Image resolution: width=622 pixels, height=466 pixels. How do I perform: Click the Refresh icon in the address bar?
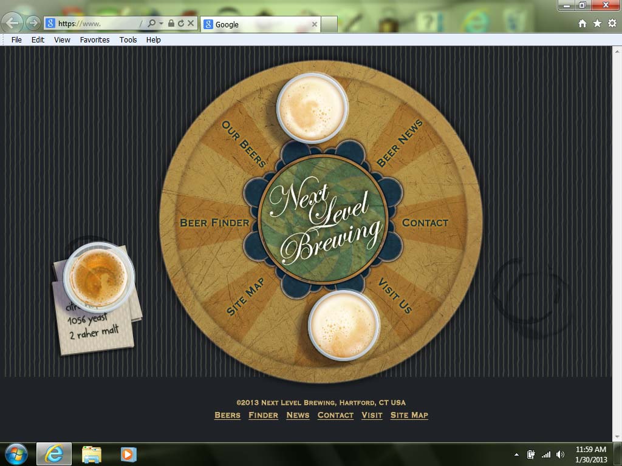(182, 23)
